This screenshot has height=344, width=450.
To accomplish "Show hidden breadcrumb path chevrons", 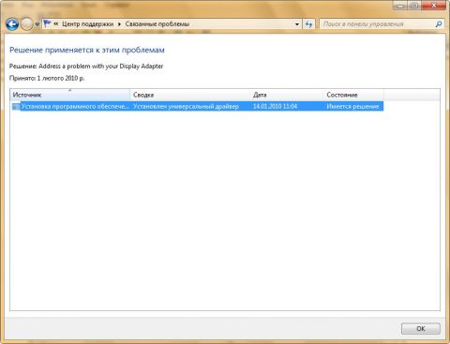I will pyautogui.click(x=56, y=23).
